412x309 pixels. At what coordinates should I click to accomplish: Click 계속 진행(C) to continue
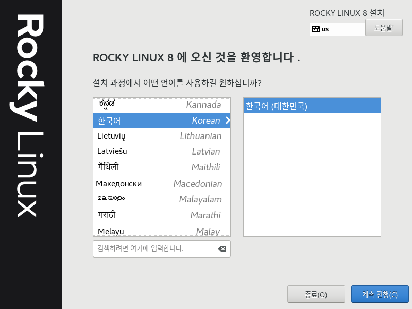pos(380,294)
